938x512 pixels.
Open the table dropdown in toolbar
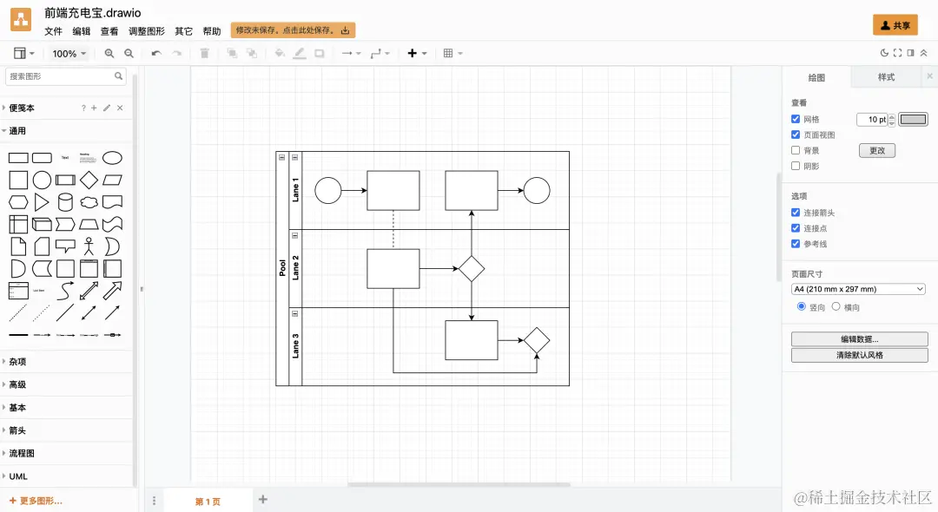pos(452,53)
